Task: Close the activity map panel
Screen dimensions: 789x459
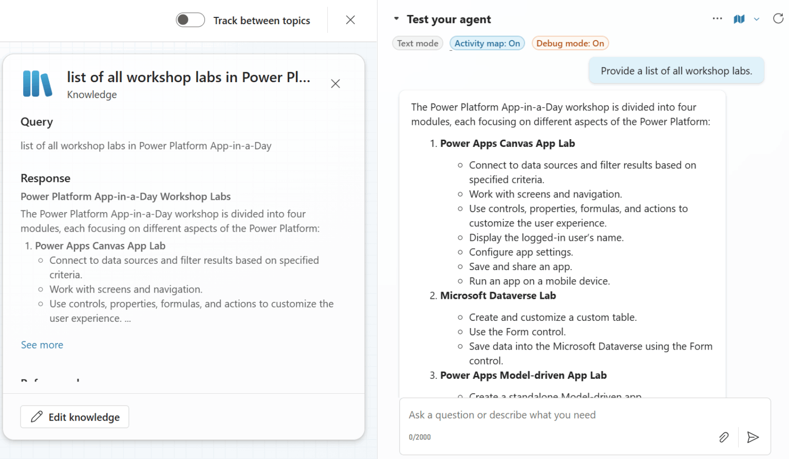Action: (350, 20)
